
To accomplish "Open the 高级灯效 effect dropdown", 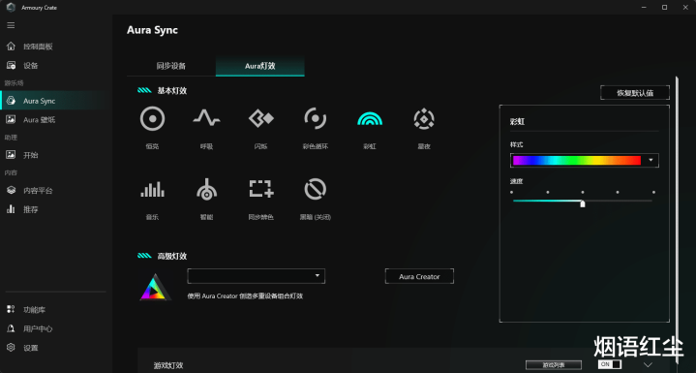I will coord(257,276).
